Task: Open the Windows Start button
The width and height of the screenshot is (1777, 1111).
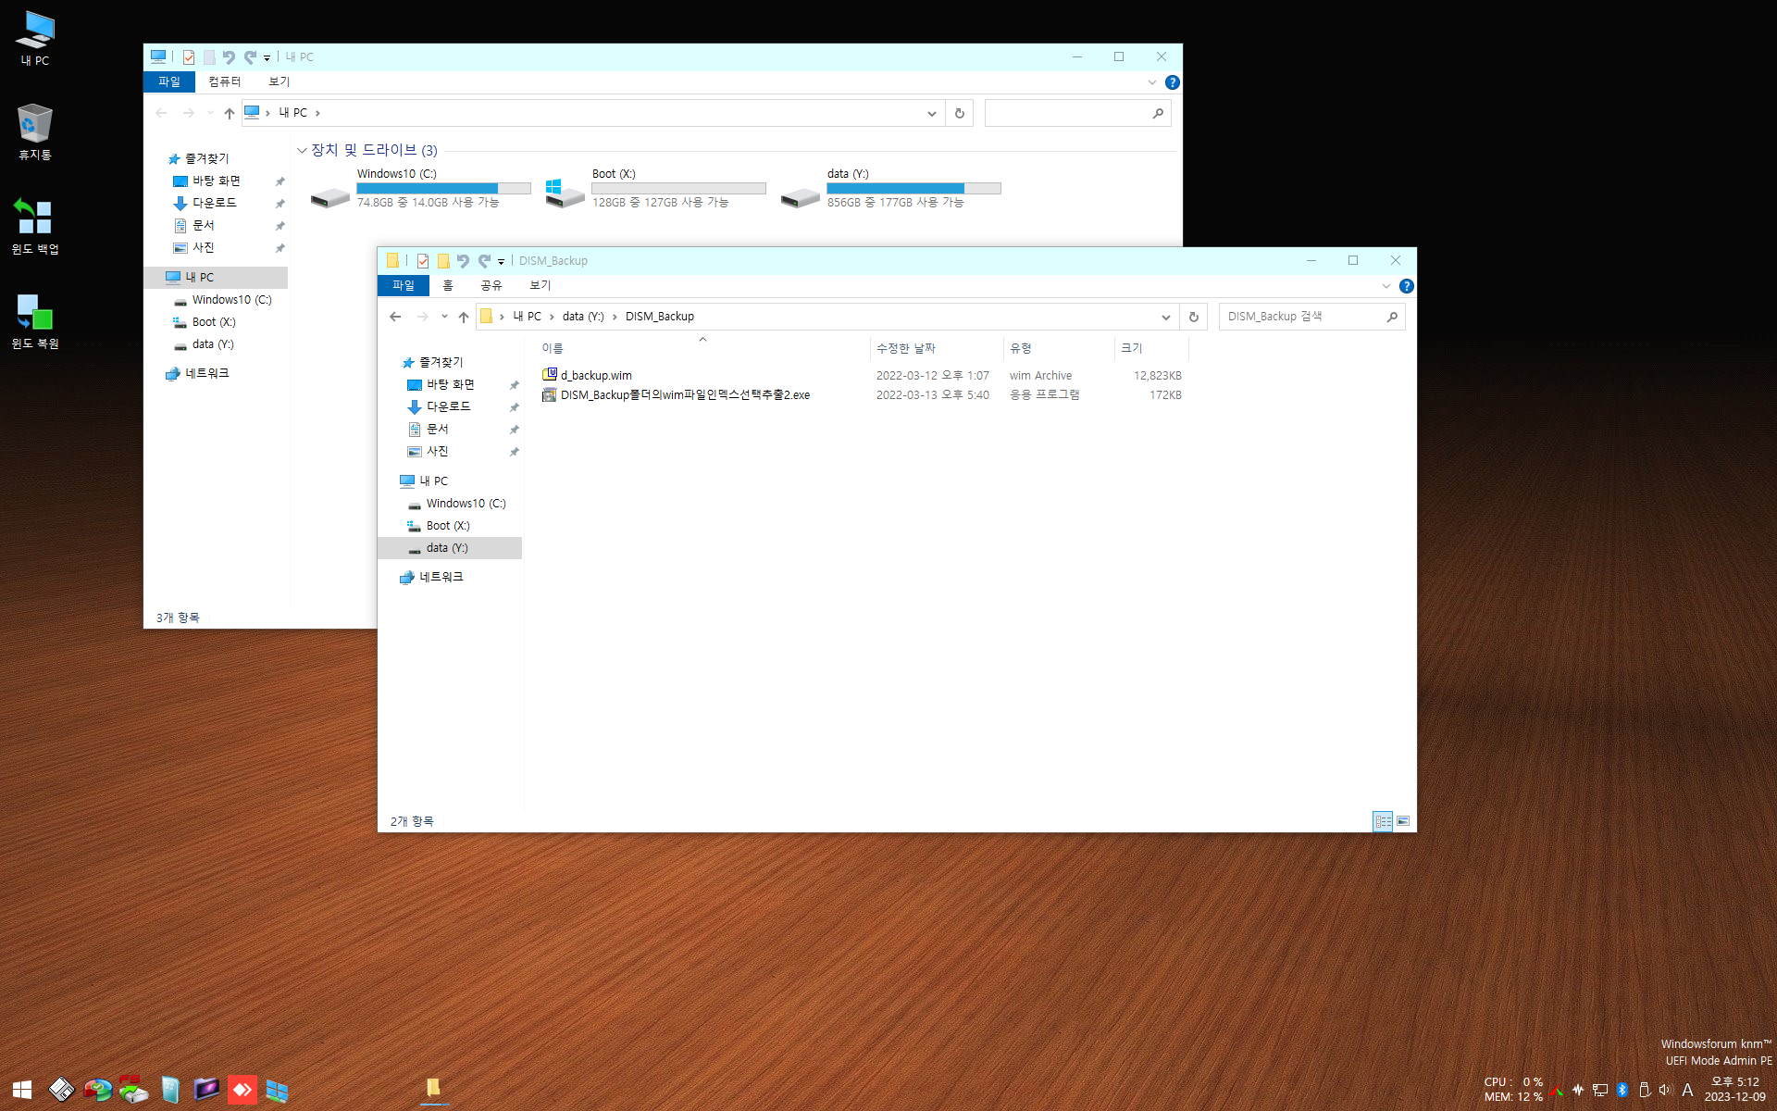Action: 22,1090
